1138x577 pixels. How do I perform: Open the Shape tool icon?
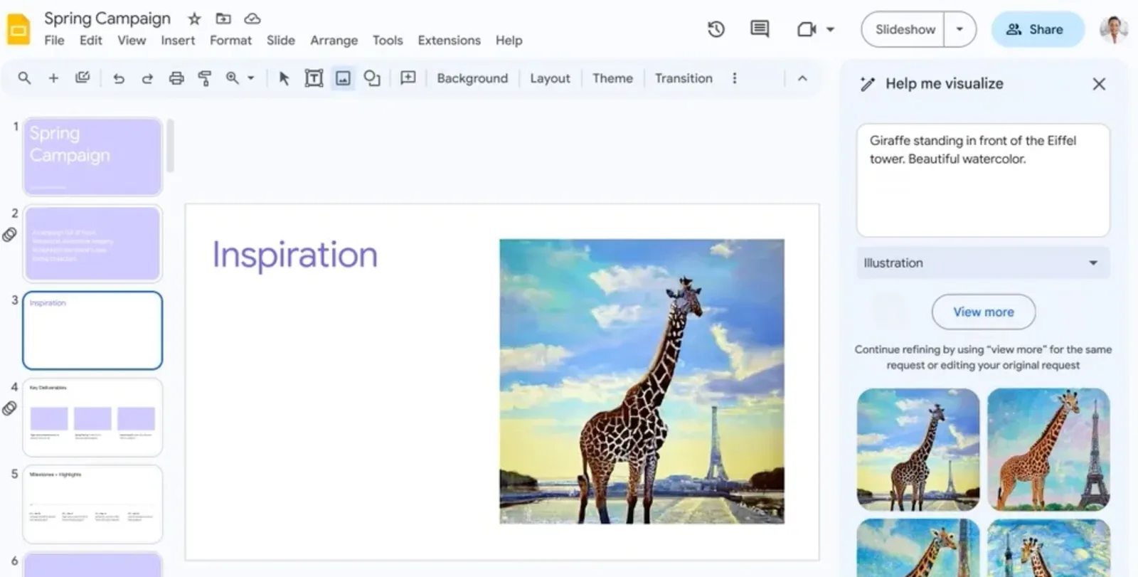(372, 78)
